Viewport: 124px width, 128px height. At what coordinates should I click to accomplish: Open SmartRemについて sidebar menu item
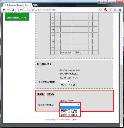coord(17,18)
